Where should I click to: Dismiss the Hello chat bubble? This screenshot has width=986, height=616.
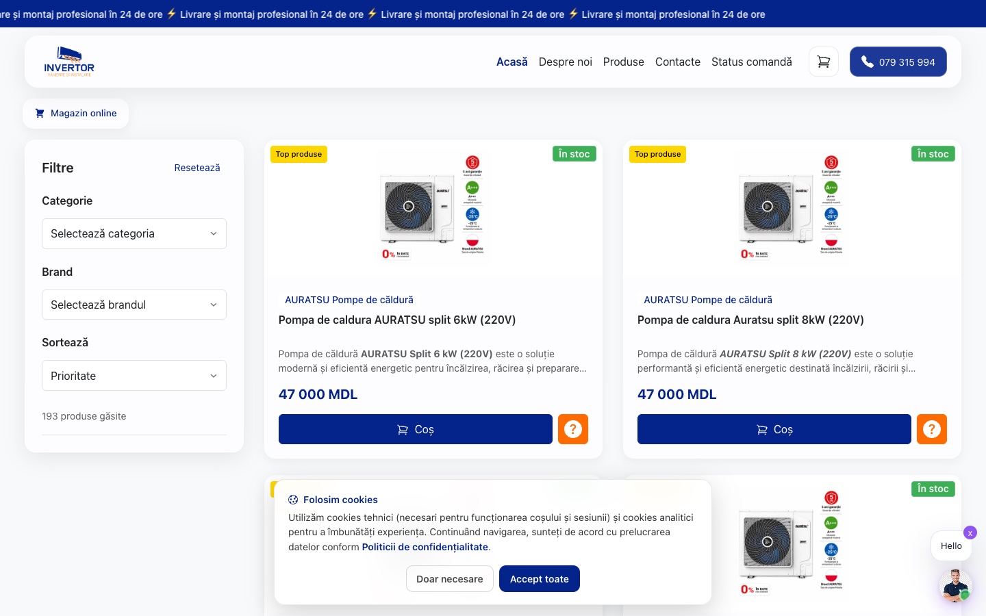pos(970,532)
